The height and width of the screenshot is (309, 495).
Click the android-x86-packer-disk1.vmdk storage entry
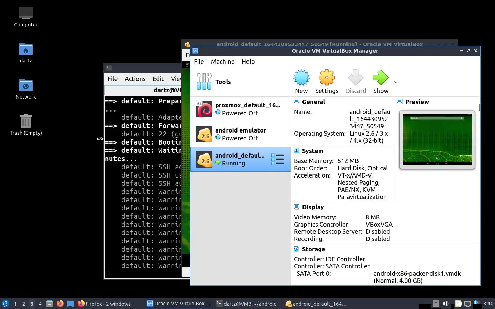417,274
